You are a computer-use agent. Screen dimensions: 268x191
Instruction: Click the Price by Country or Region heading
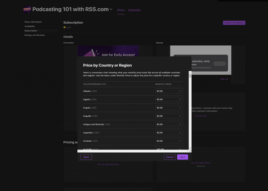(107, 65)
